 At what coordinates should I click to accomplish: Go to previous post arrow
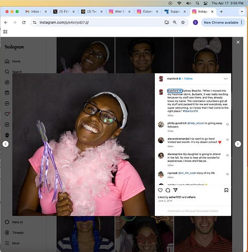[x=6, y=144]
